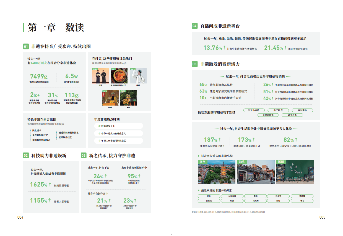Select the hashtag 年轻人玩非遗用料就是猛
The image size is (343, 236).
[119, 141]
